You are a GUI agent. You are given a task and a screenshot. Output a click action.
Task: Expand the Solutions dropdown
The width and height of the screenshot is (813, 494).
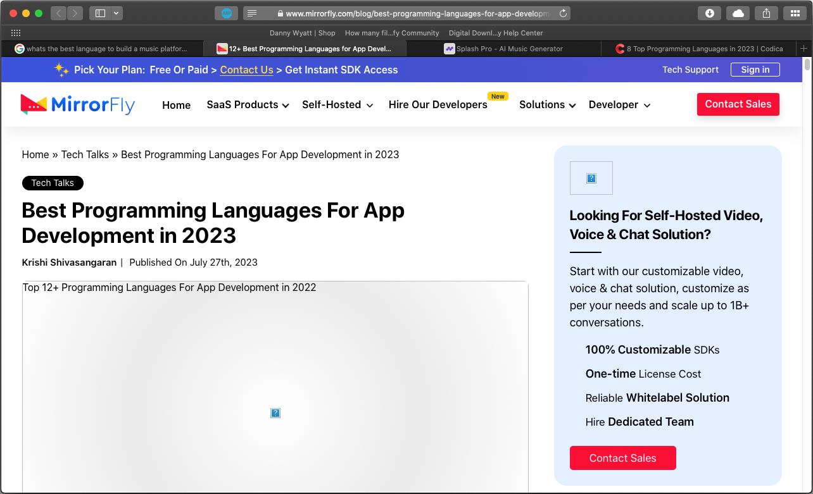[x=548, y=105]
